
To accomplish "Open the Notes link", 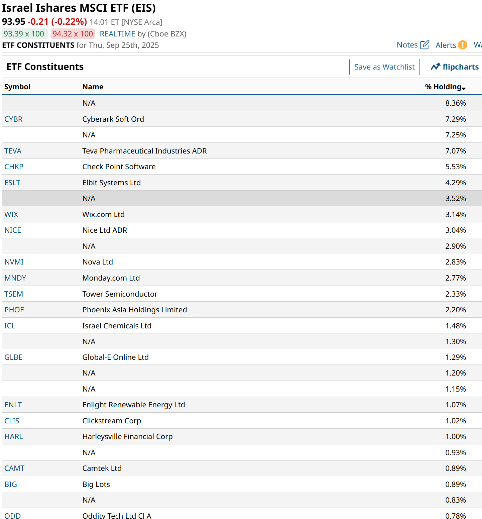I will pos(407,45).
